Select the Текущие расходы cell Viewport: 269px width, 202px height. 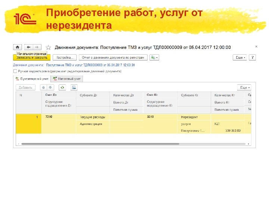pyautogui.click(x=93, y=117)
